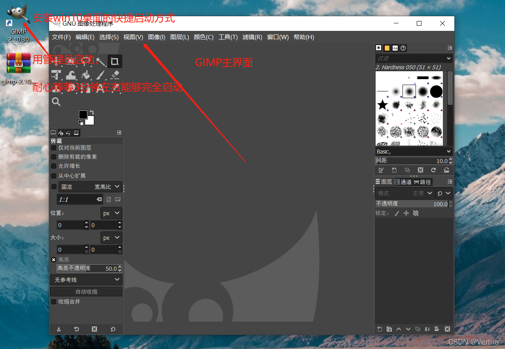Toggle lock pixels brush icon

(397, 213)
